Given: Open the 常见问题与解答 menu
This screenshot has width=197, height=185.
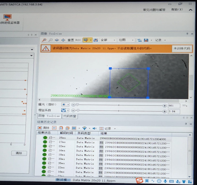Looking at the screenshot, I should (154, 10).
